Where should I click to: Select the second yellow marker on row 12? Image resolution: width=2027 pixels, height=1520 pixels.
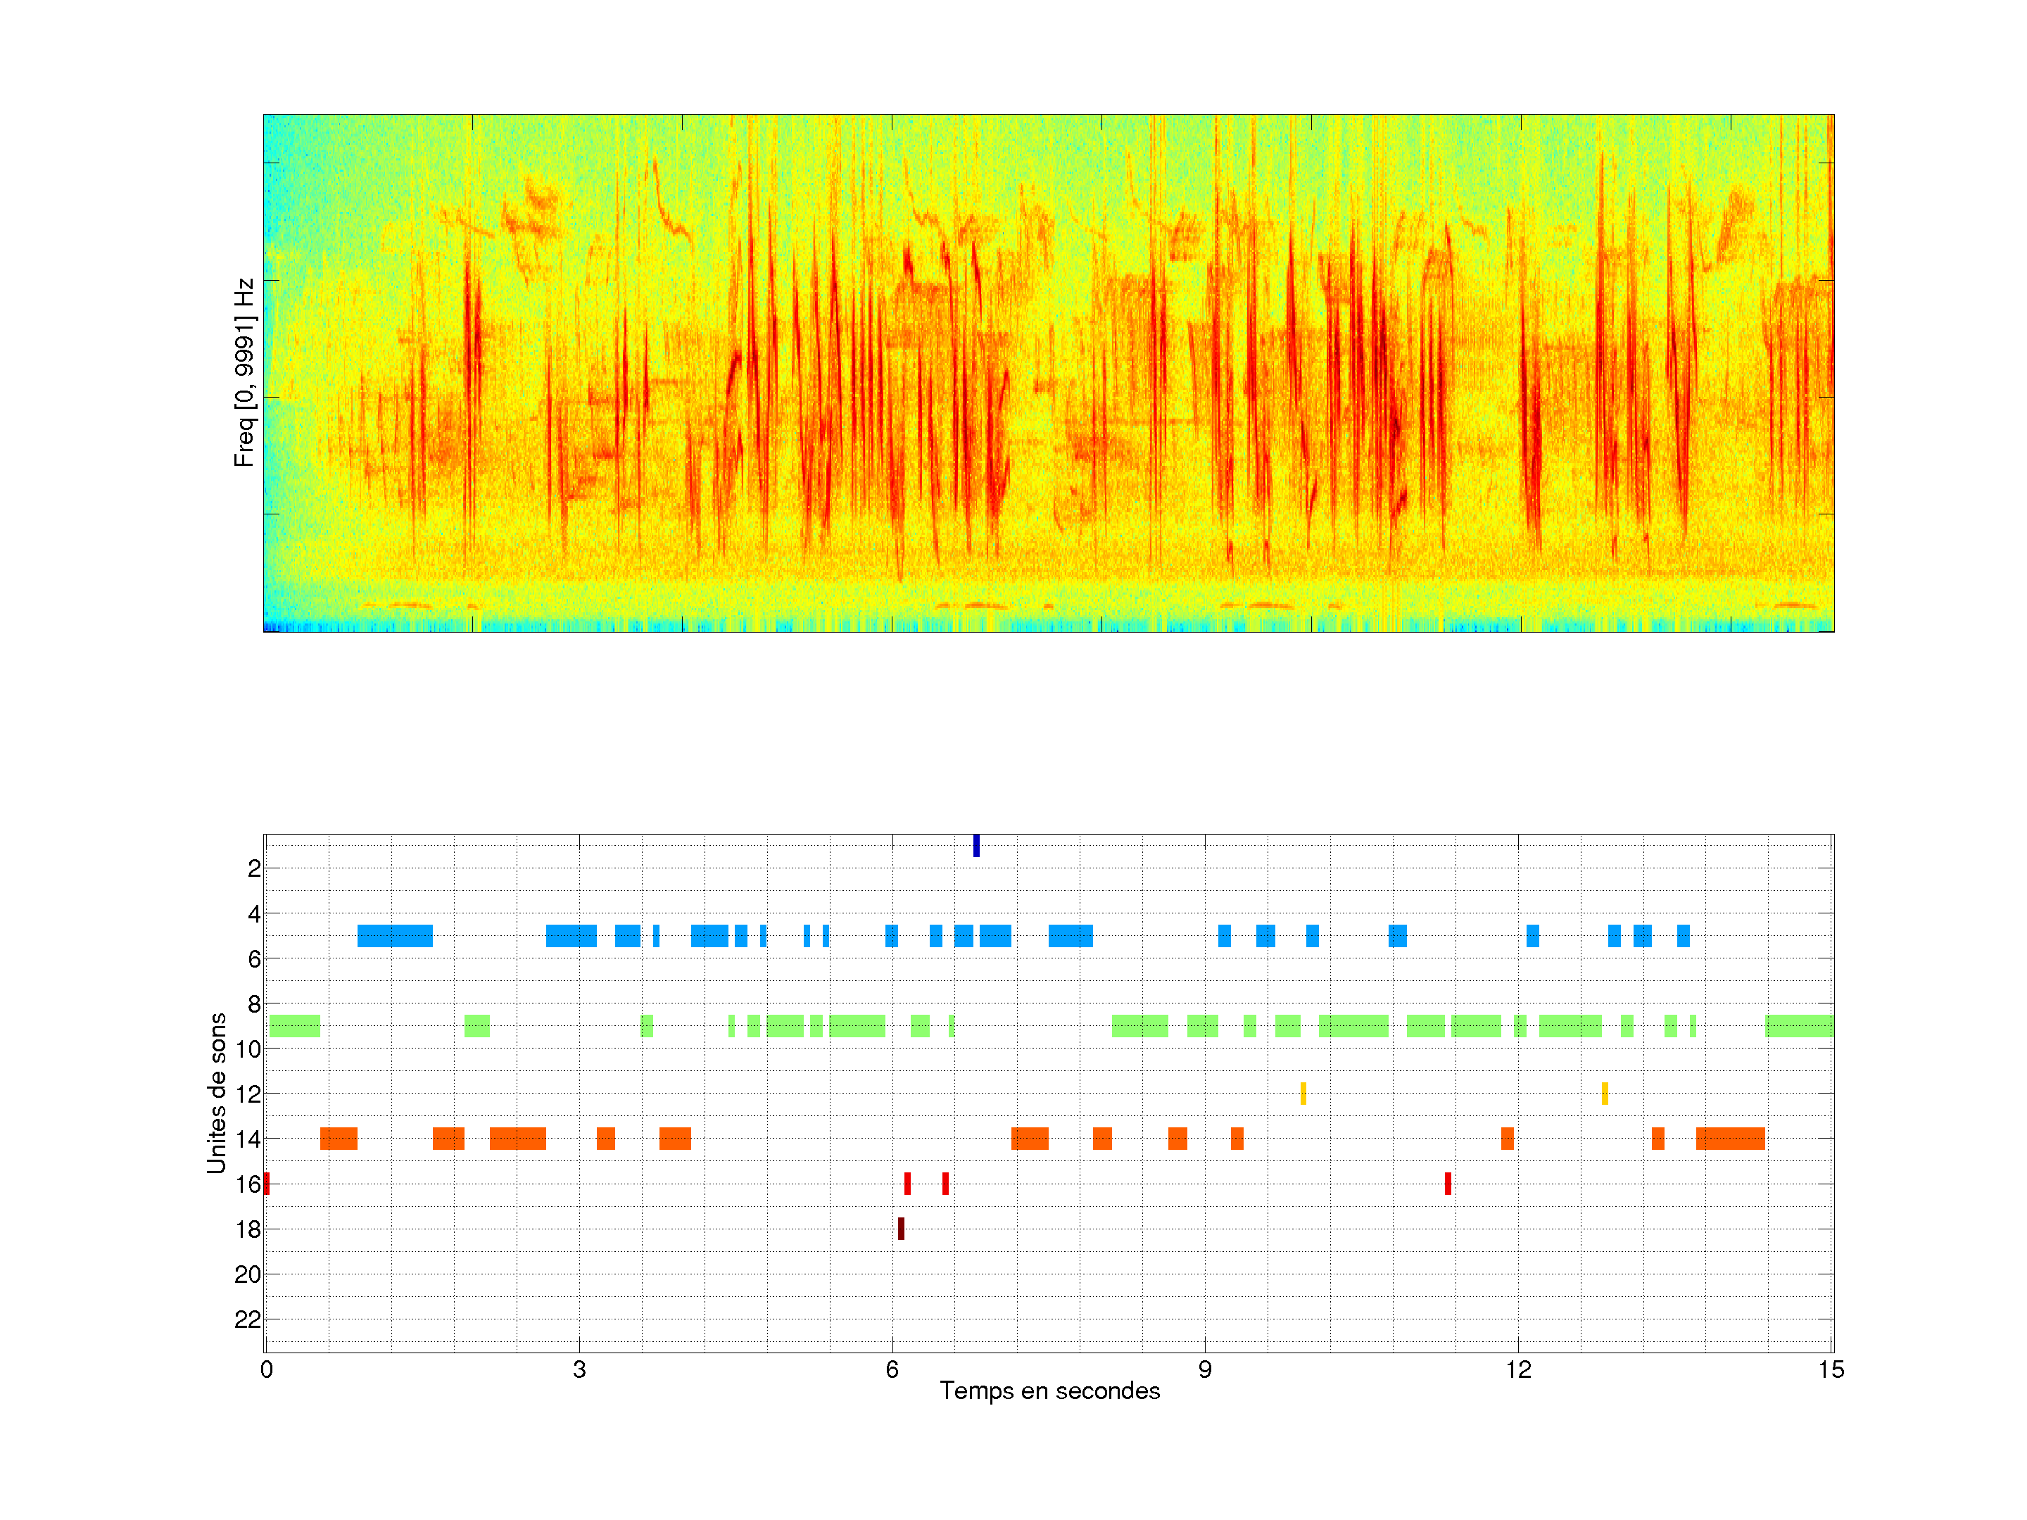click(1605, 1093)
